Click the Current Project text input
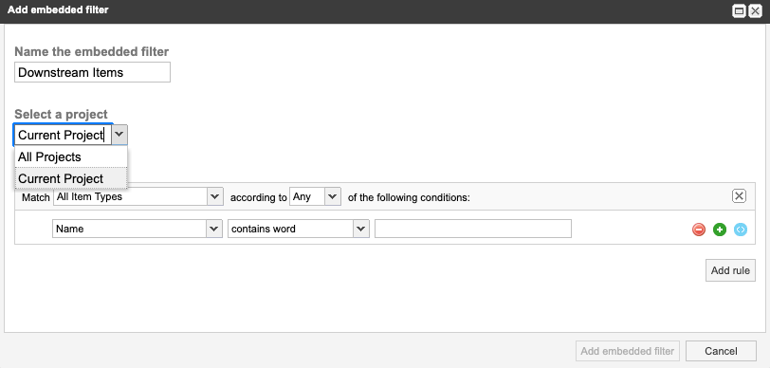The image size is (770, 368). [64, 135]
